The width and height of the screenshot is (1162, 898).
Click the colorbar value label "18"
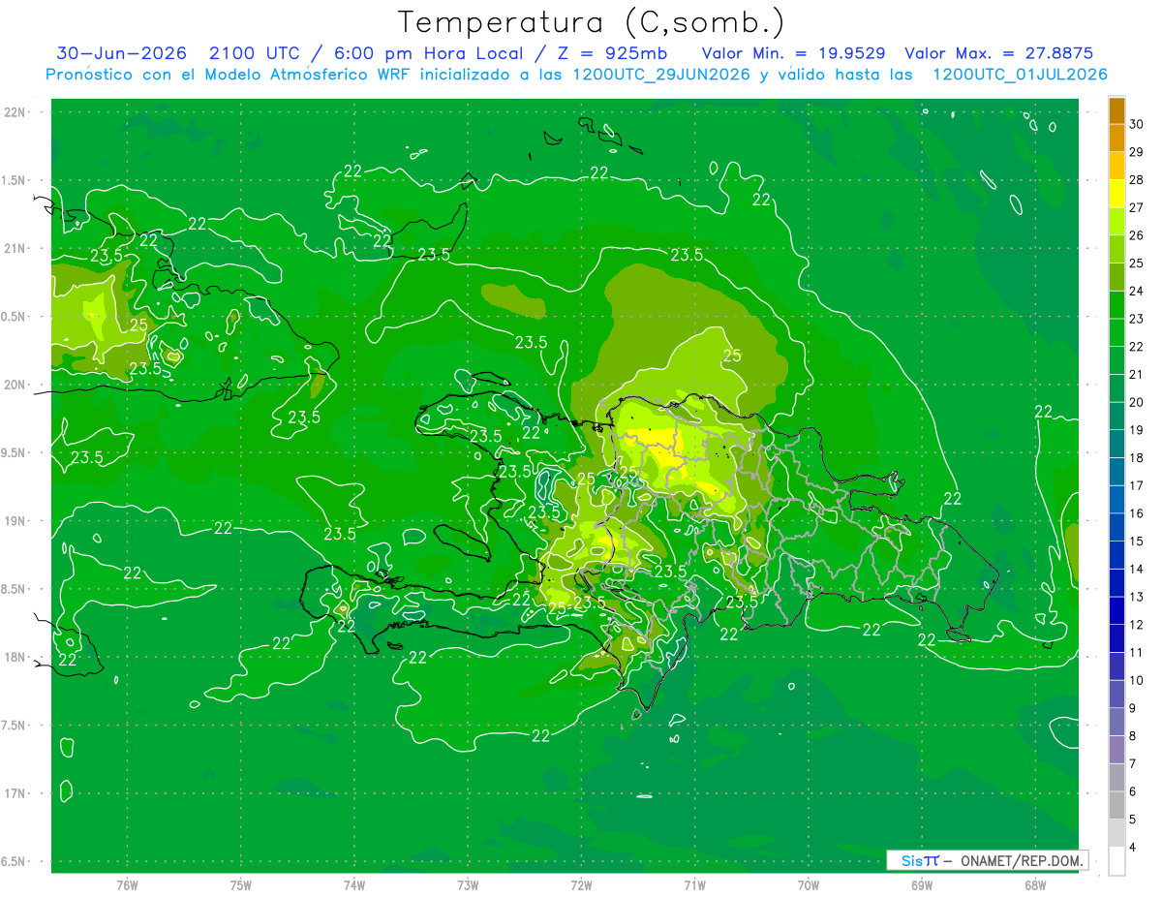(1138, 457)
